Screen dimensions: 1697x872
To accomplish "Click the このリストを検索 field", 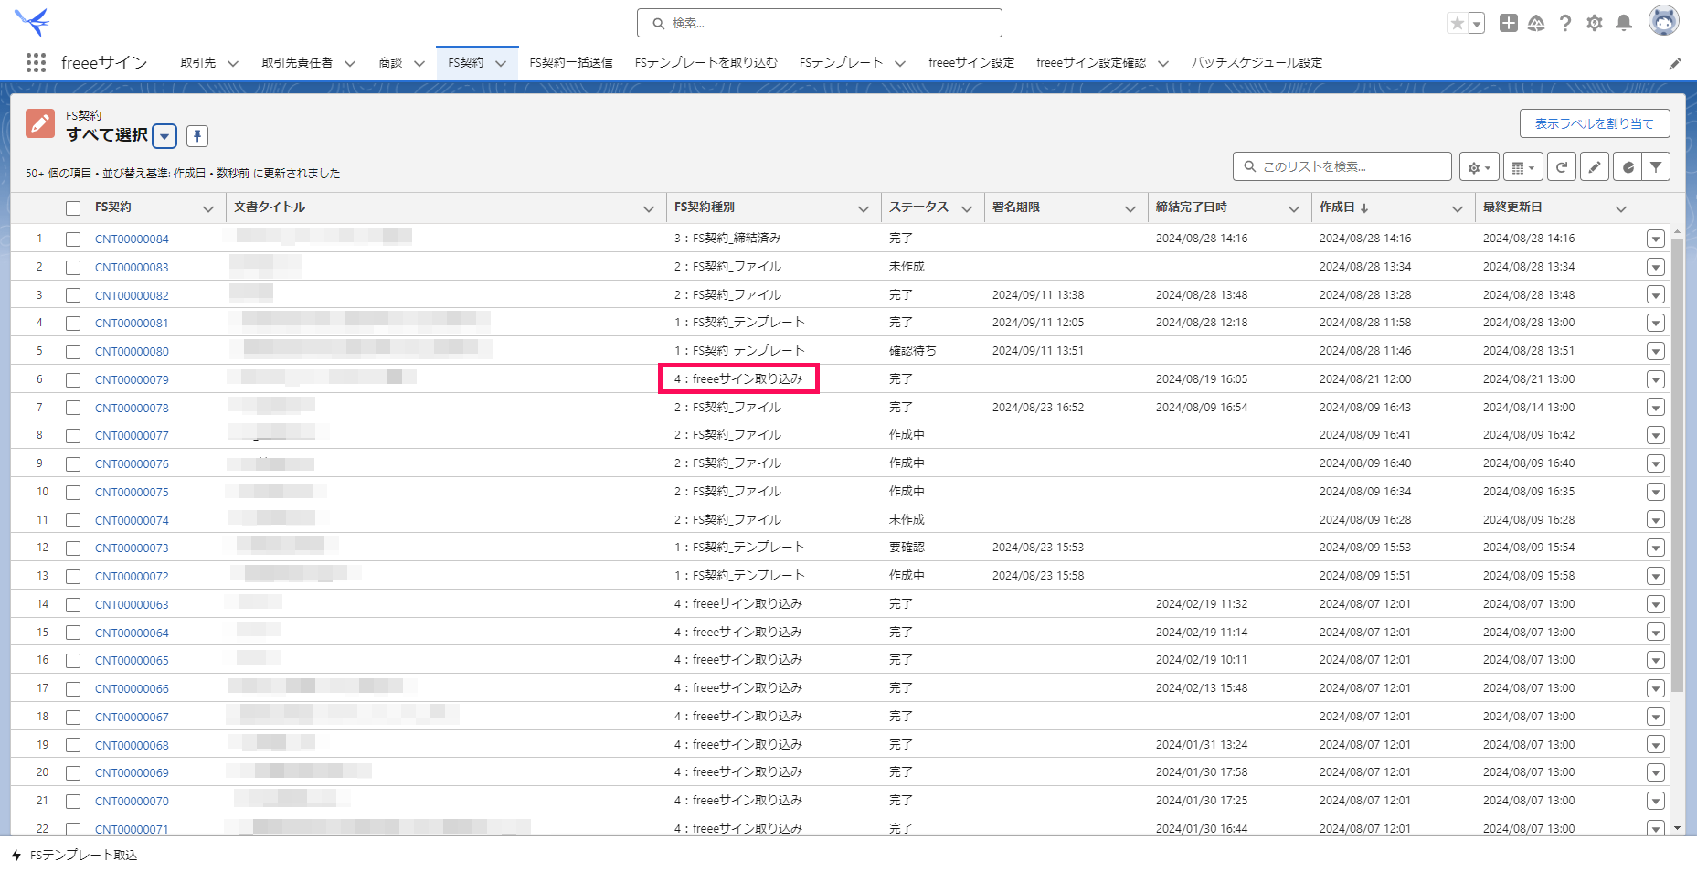I will pyautogui.click(x=1342, y=166).
